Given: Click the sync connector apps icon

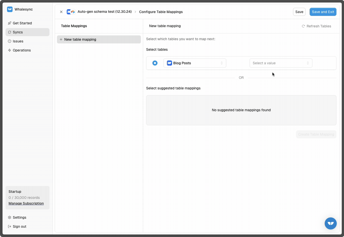Looking at the screenshot, I should coord(71,12).
